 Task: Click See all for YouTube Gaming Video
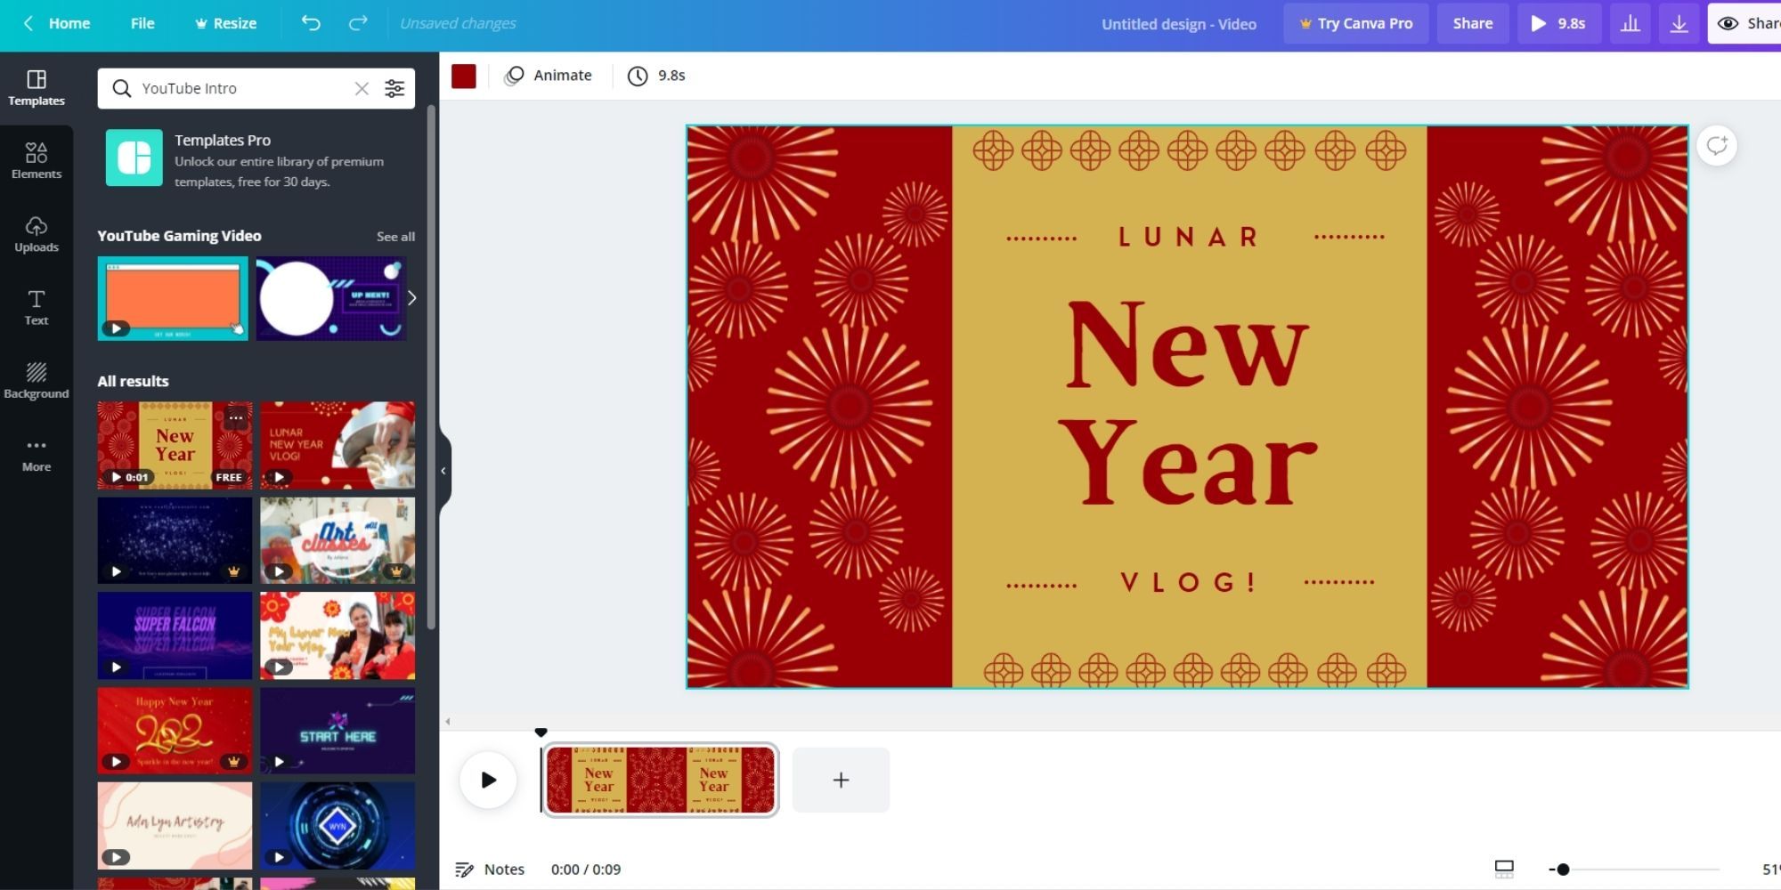(x=395, y=236)
